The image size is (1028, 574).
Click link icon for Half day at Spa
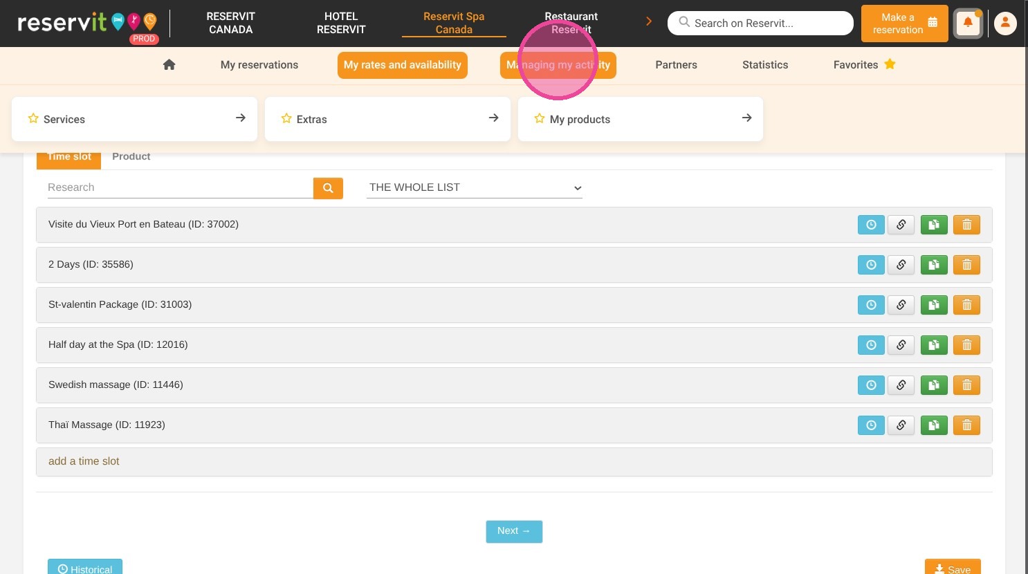(x=901, y=345)
